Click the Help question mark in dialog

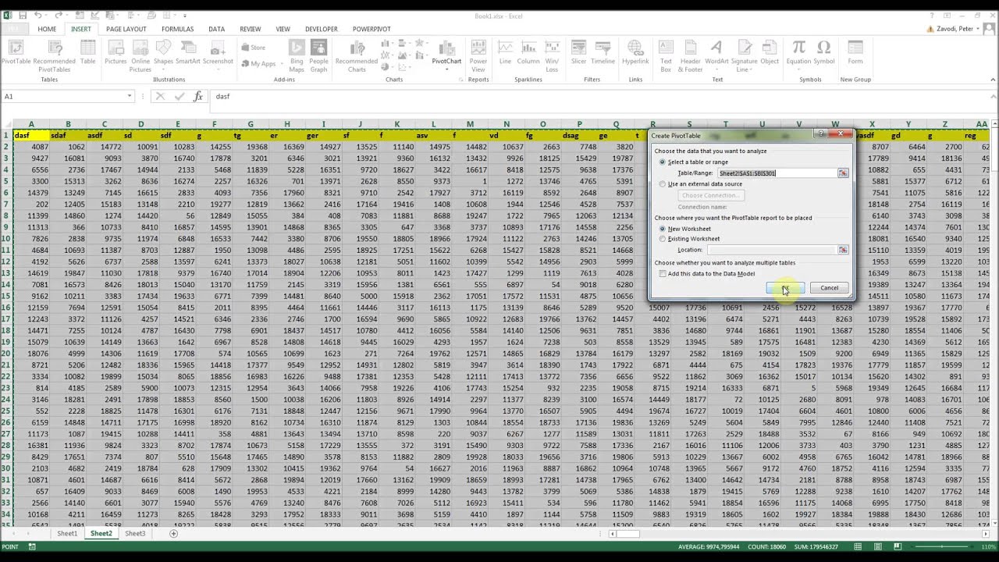820,134
